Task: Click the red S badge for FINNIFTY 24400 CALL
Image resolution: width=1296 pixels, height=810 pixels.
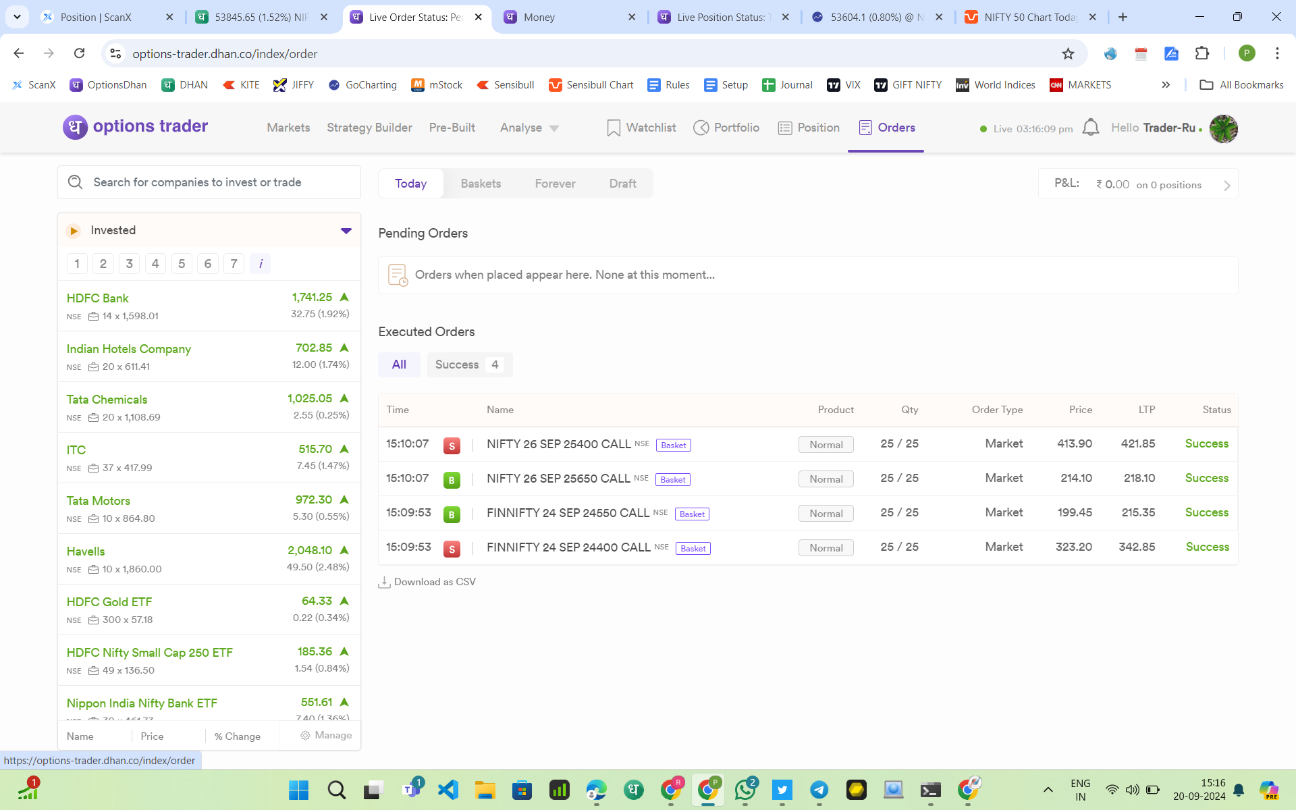Action: click(452, 549)
